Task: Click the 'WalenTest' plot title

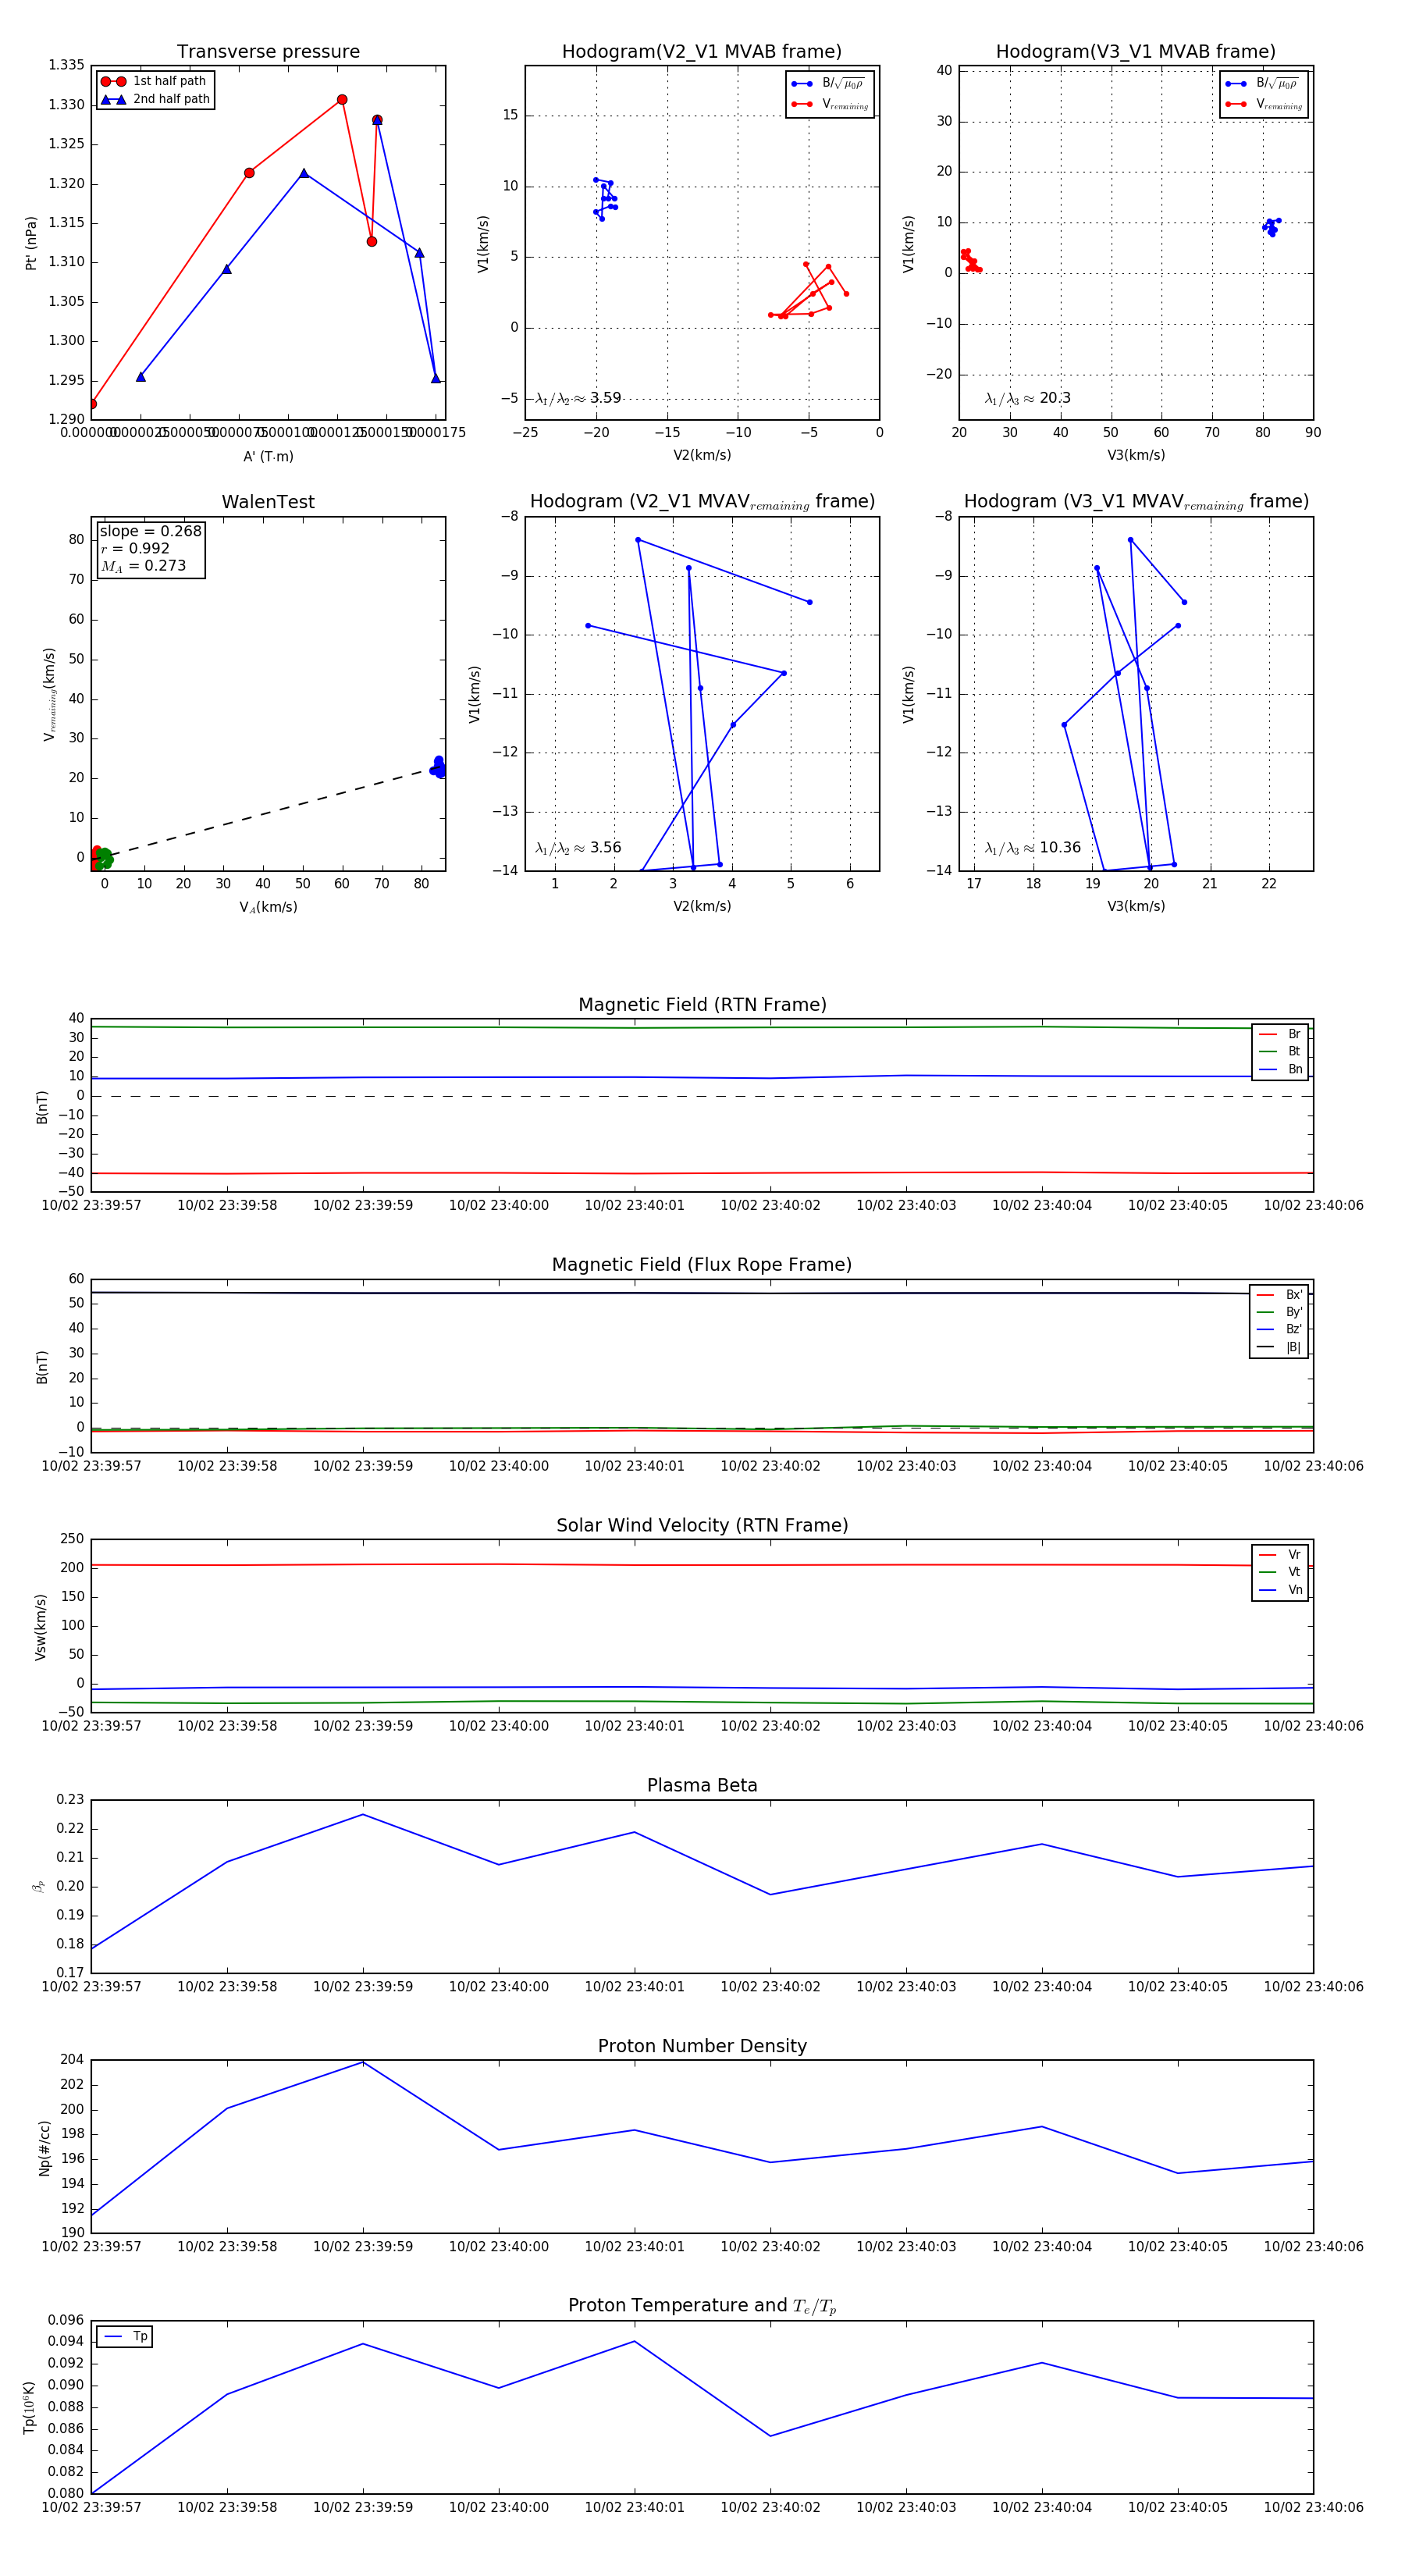Action: [x=268, y=502]
